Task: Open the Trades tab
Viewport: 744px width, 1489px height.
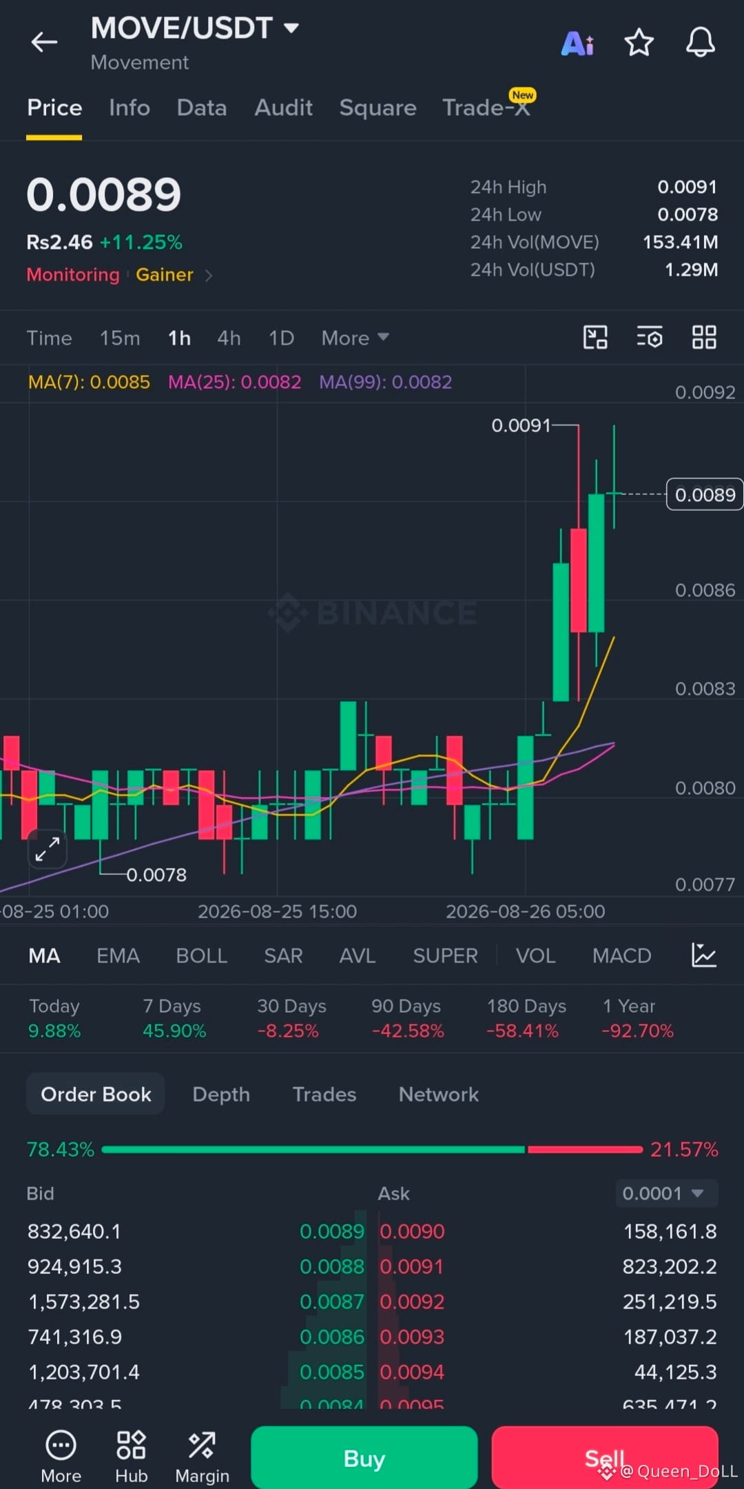Action: click(x=324, y=1094)
